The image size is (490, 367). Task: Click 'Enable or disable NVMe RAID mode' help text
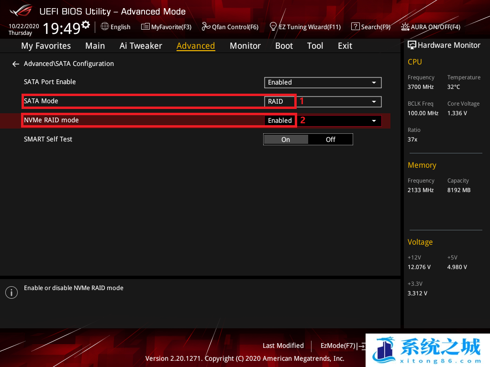point(74,288)
